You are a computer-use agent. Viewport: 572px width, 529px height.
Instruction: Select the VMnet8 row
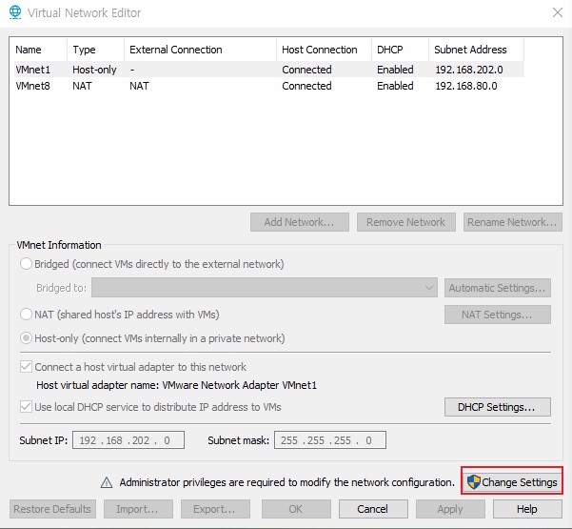pos(268,86)
